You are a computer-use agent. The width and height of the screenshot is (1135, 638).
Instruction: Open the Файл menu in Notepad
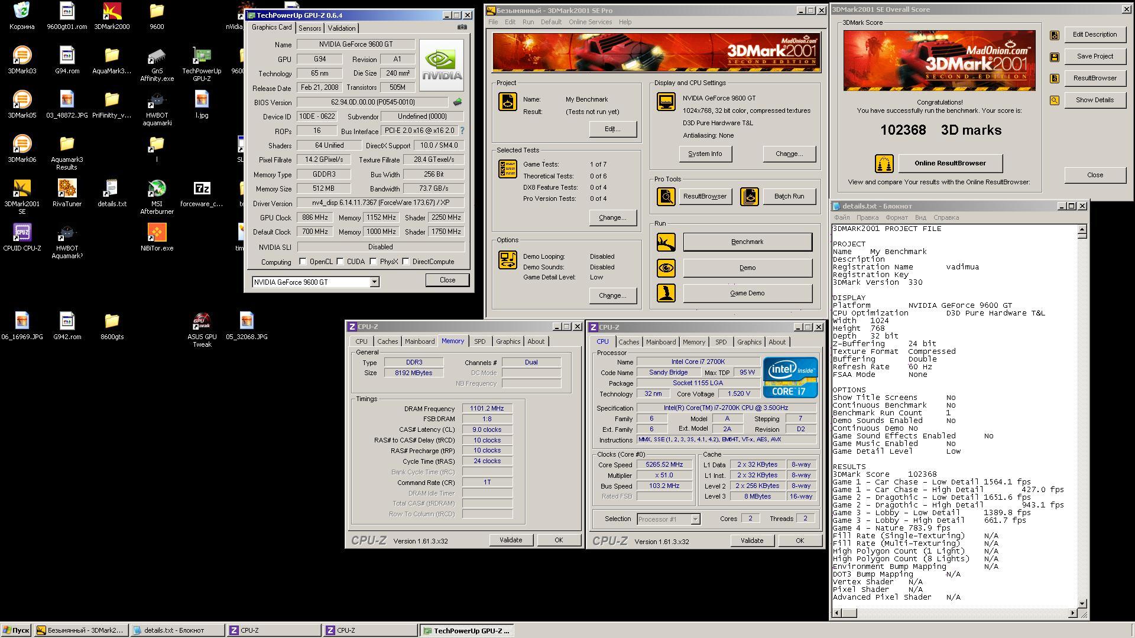pos(842,217)
